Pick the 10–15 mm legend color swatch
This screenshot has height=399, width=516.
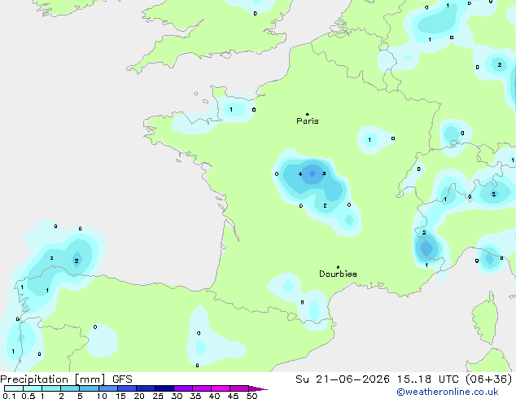108,388
